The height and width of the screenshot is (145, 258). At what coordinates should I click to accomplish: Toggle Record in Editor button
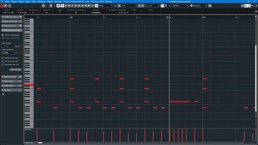tap(6, 6)
